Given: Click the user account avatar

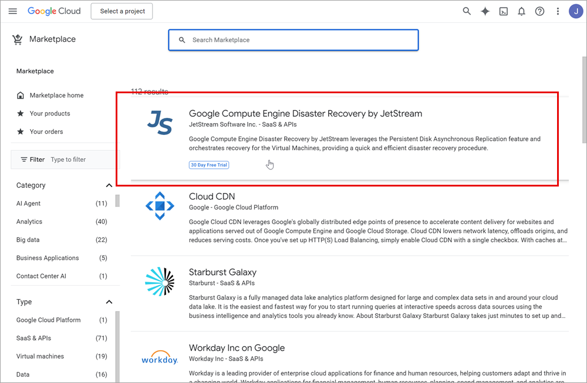Looking at the screenshot, I should 576,11.
